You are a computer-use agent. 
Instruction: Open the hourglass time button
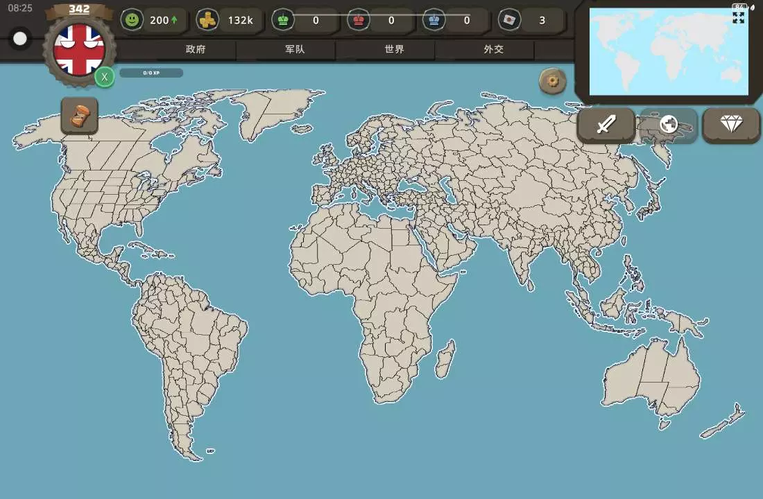(80, 115)
